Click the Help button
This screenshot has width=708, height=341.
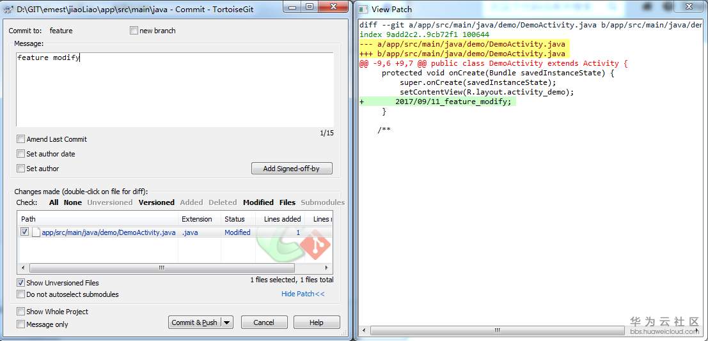[317, 322]
